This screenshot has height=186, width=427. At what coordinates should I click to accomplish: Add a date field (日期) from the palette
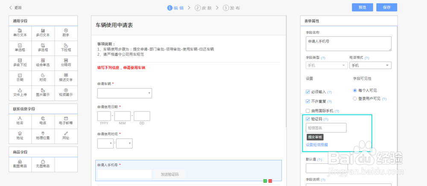(x=20, y=78)
